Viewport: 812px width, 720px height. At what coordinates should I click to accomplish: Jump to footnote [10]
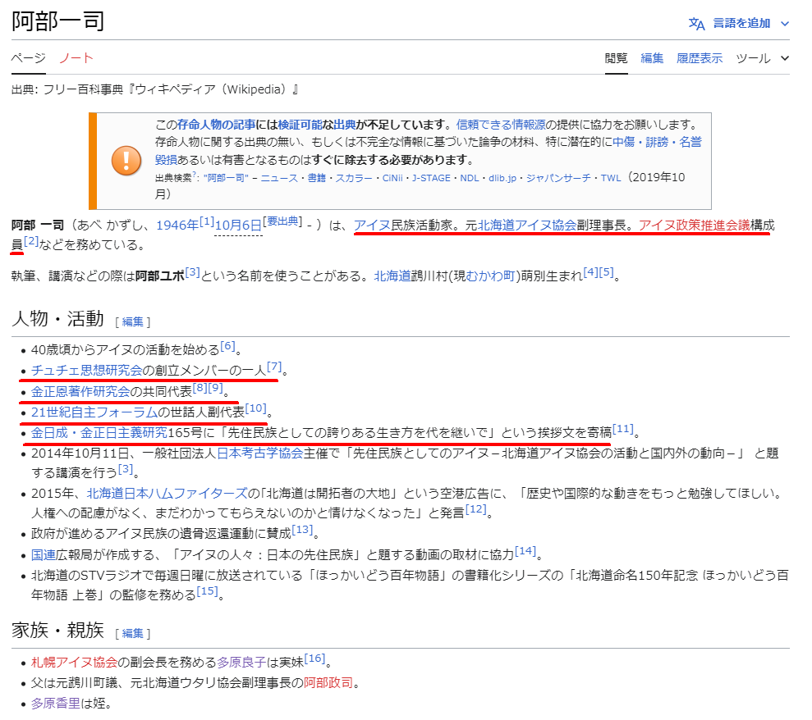coord(256,408)
